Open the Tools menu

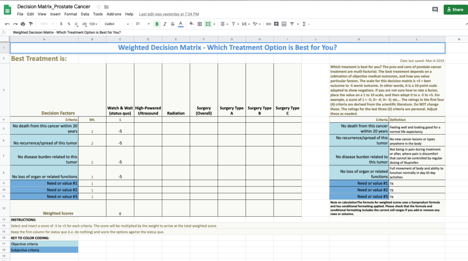point(98,14)
